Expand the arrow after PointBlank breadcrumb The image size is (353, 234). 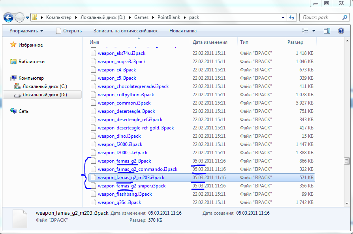(185, 17)
